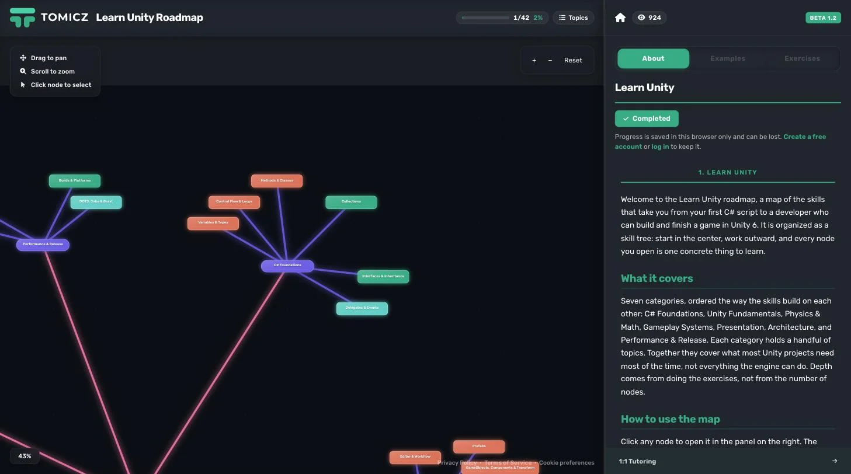851x474 pixels.
Task: Select the Interfaces & Inheritance node
Action: point(383,277)
